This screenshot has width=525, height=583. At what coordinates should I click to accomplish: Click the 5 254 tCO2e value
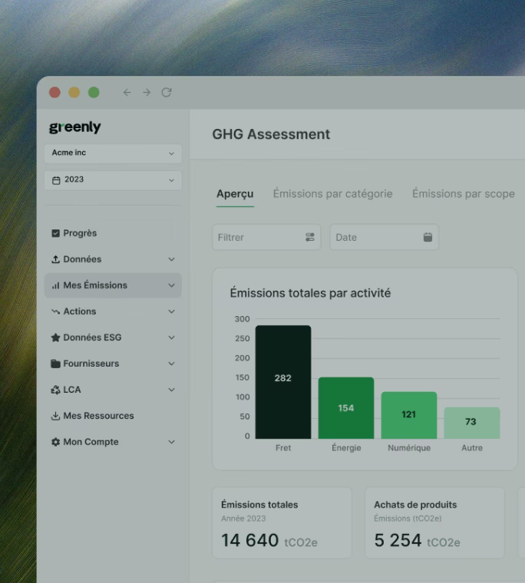(x=417, y=540)
